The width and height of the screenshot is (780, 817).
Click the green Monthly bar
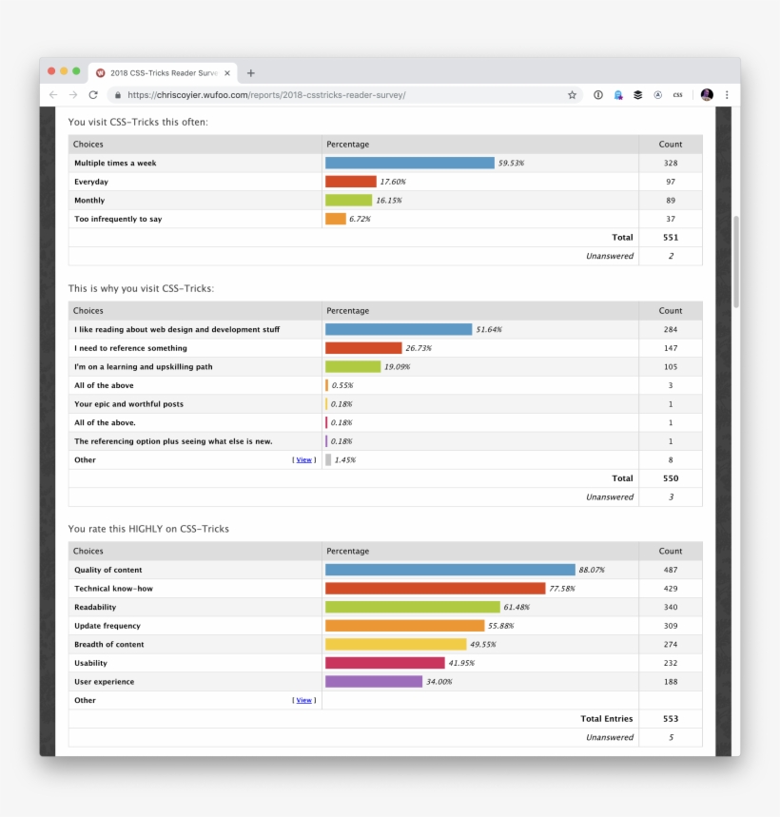tap(348, 200)
